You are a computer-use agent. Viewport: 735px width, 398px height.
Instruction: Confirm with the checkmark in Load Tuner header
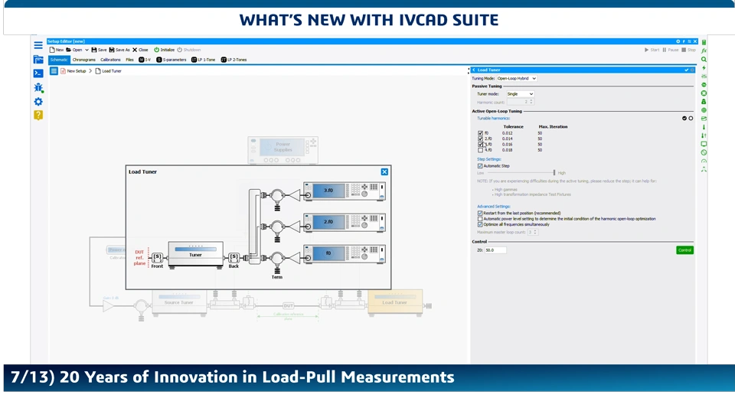coord(686,70)
